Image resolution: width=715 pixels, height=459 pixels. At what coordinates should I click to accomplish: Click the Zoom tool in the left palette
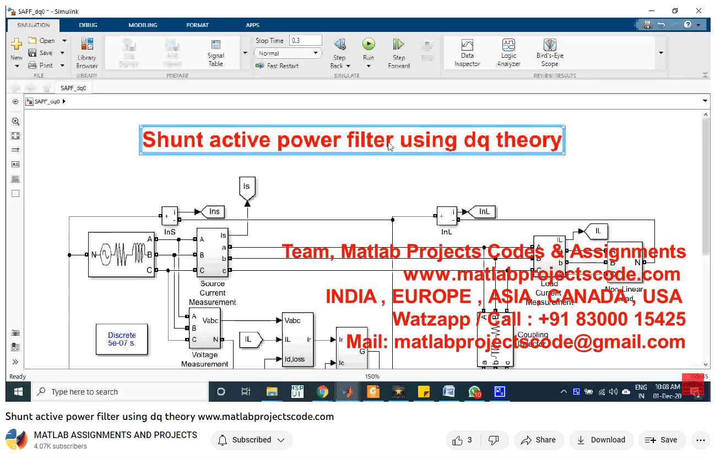click(x=15, y=122)
